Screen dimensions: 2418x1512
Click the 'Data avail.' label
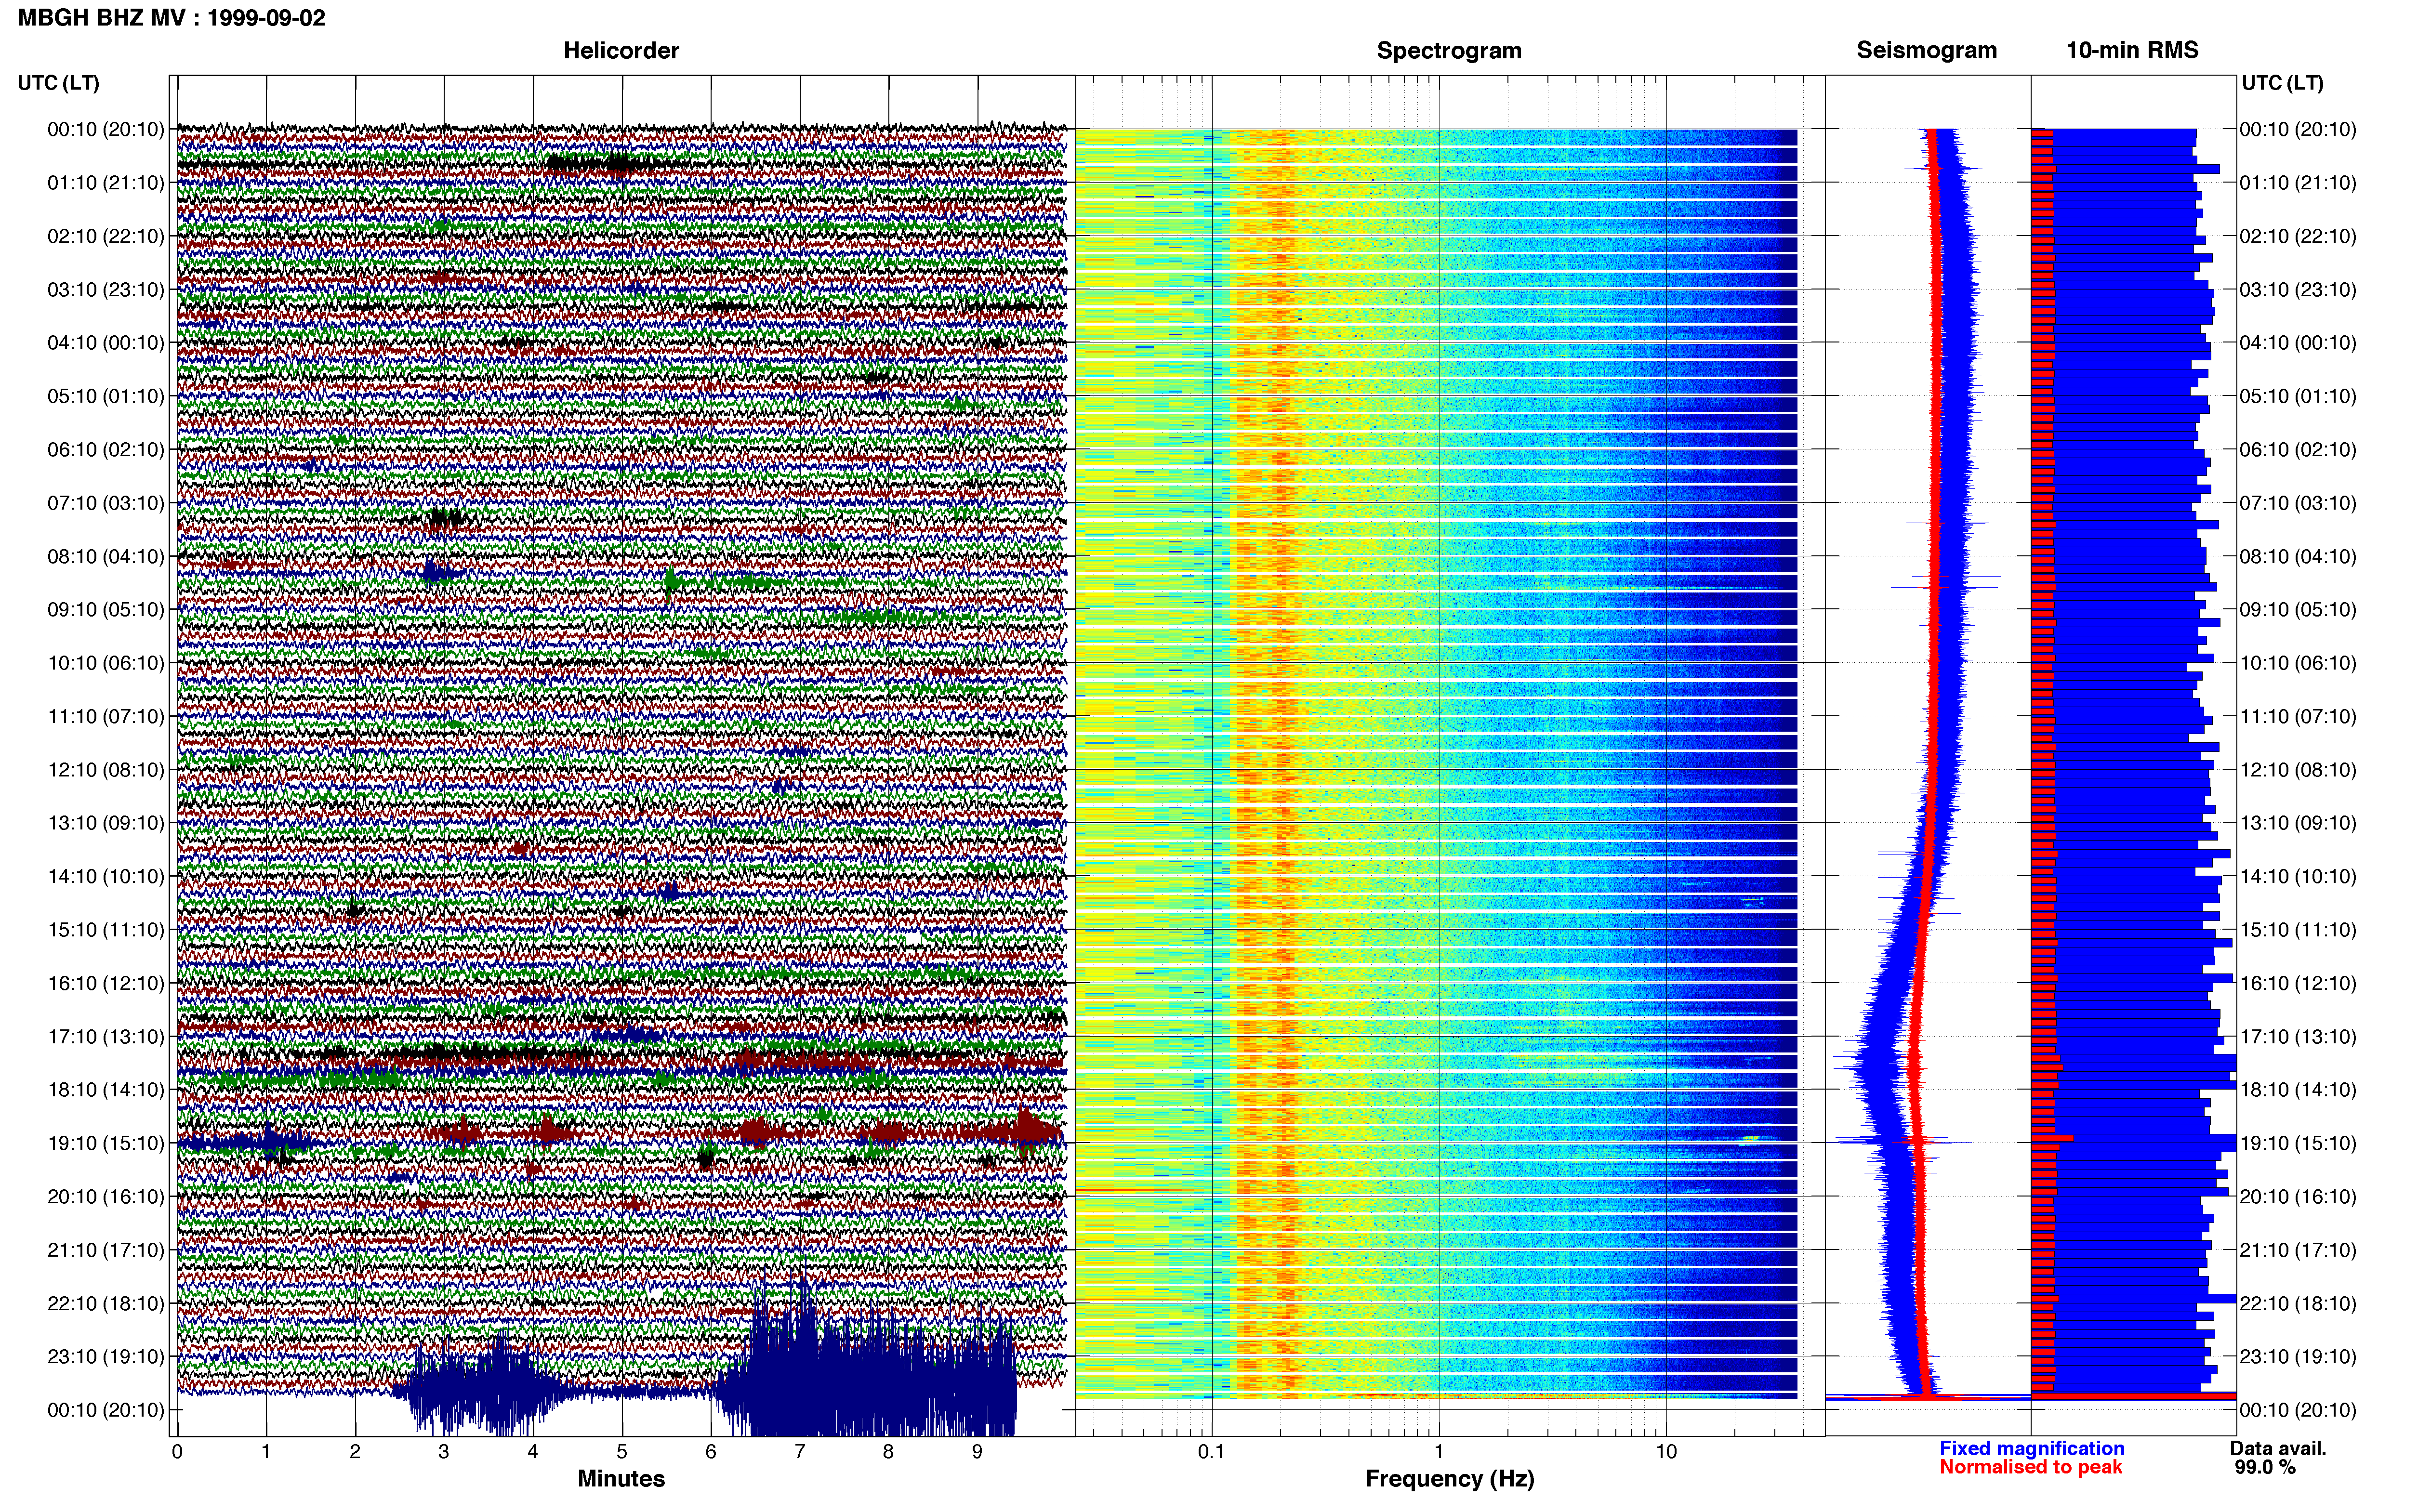(2278, 1448)
